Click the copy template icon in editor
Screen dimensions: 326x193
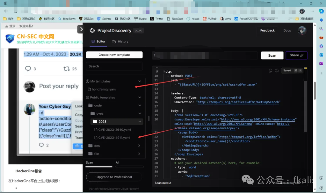(x=270, y=70)
